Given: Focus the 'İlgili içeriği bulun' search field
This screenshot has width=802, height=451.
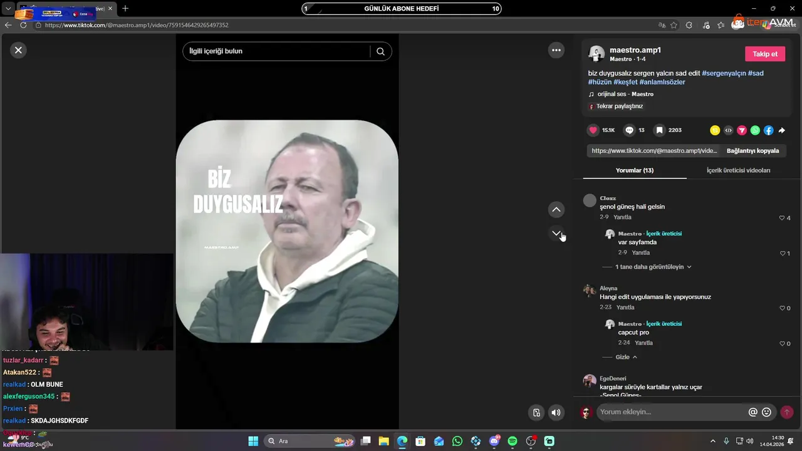Looking at the screenshot, I should pyautogui.click(x=277, y=51).
